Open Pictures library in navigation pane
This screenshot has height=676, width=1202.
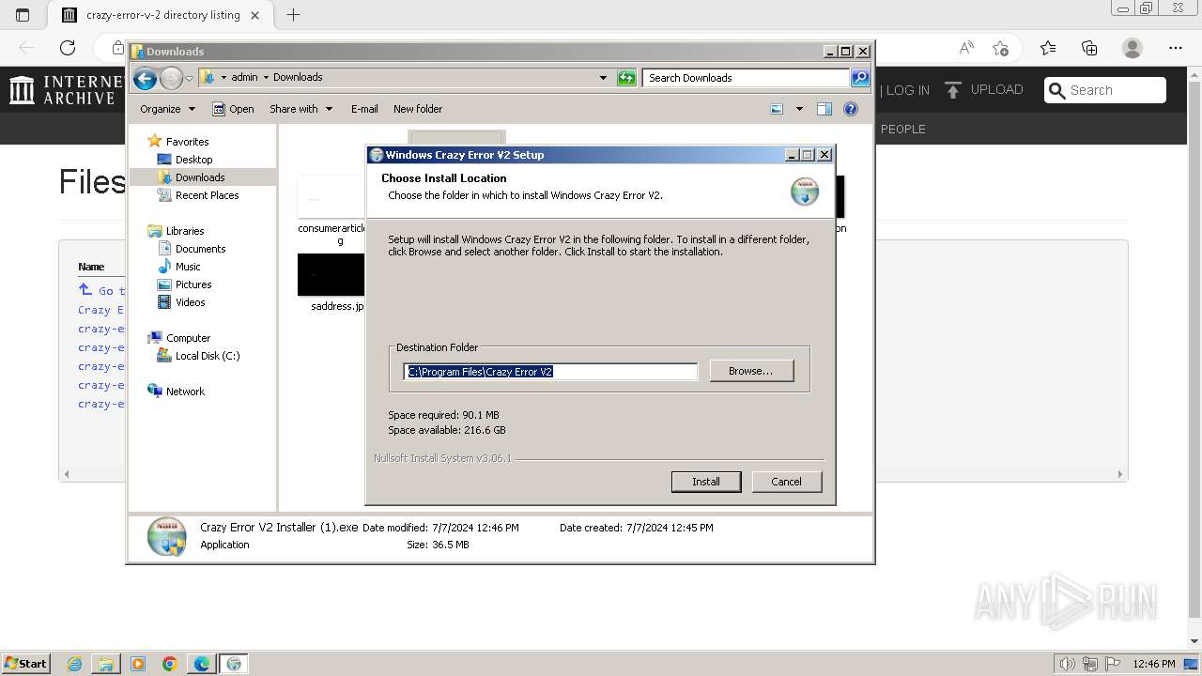pos(193,284)
